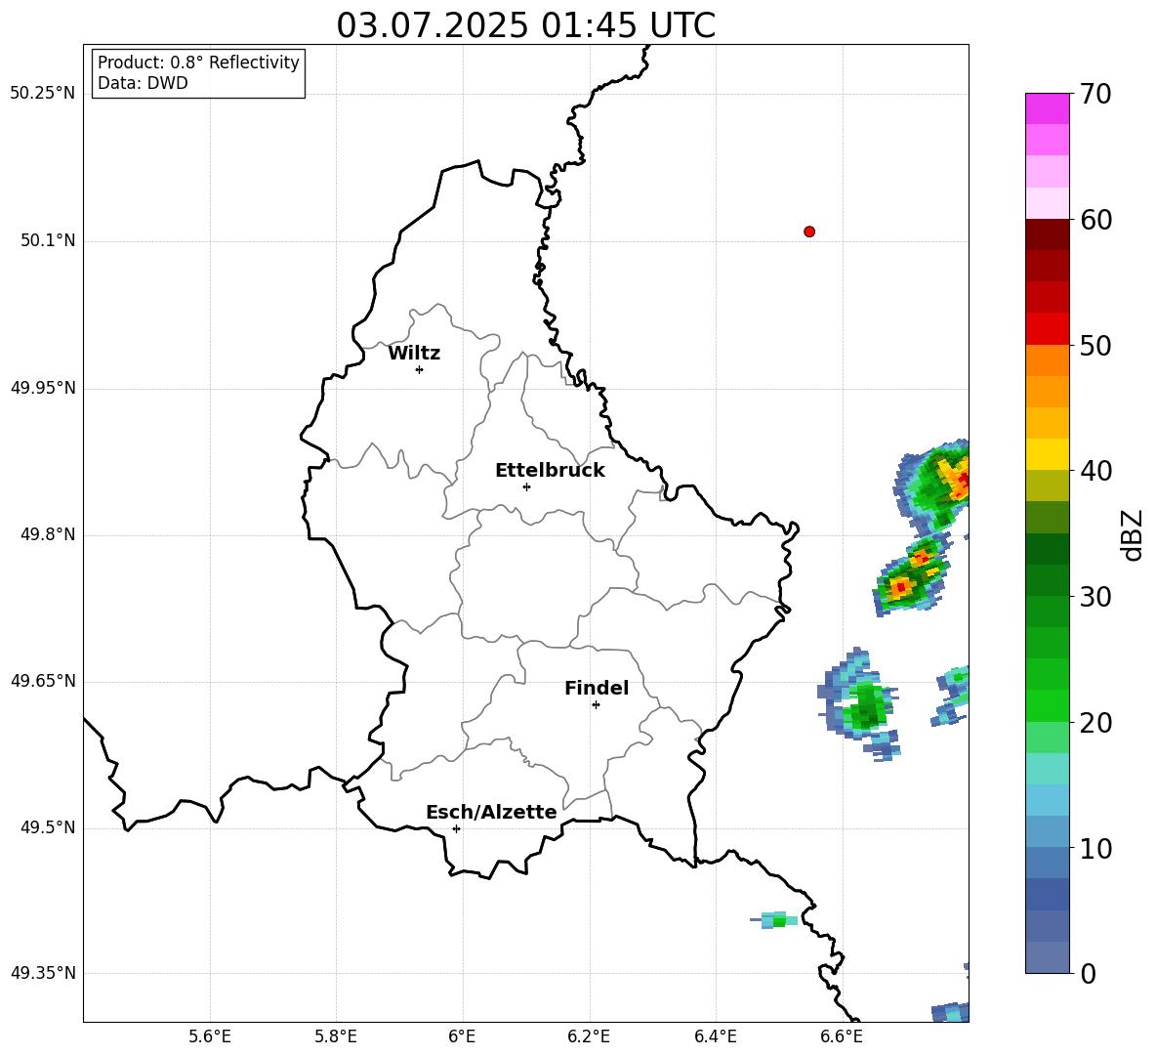
Task: Click the 6.4°E longitude label
Action: coord(715,1036)
